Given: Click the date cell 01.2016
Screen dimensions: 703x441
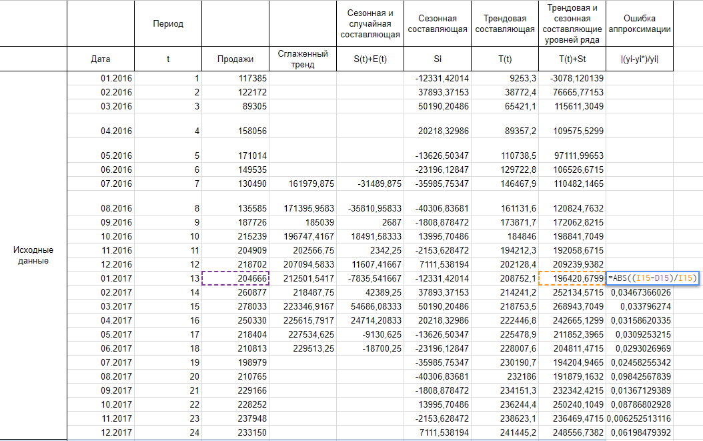Looking at the screenshot, I should (100, 78).
